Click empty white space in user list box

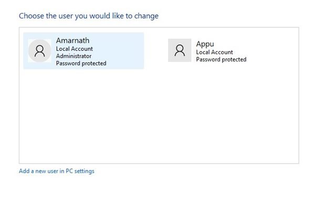(x=159, y=116)
